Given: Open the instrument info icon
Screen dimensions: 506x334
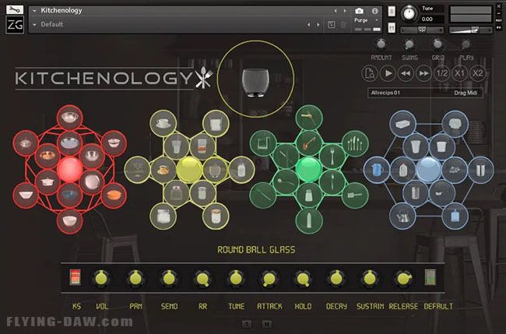Looking at the screenshot, I should pos(374,11).
